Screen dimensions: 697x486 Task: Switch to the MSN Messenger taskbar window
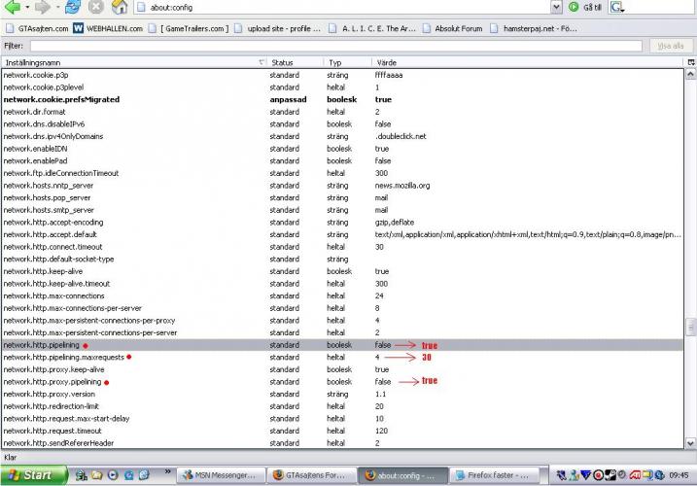tap(220, 475)
